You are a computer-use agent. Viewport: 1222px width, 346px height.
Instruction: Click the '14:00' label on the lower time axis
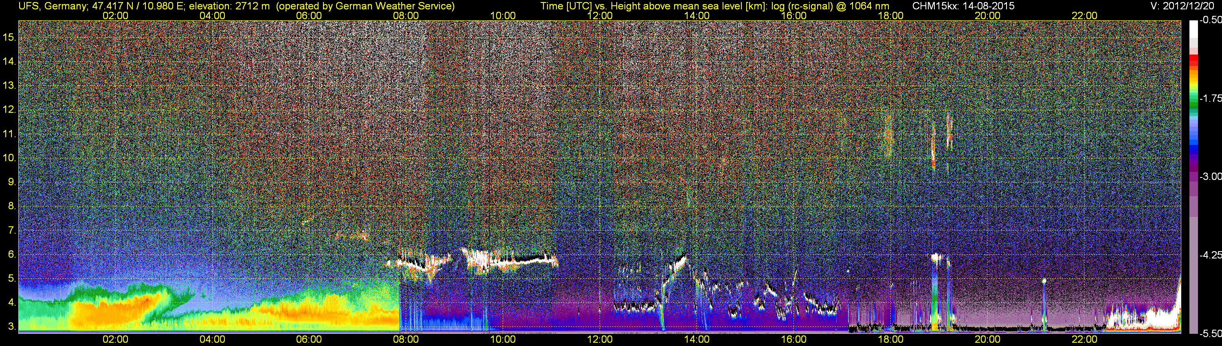[697, 339]
